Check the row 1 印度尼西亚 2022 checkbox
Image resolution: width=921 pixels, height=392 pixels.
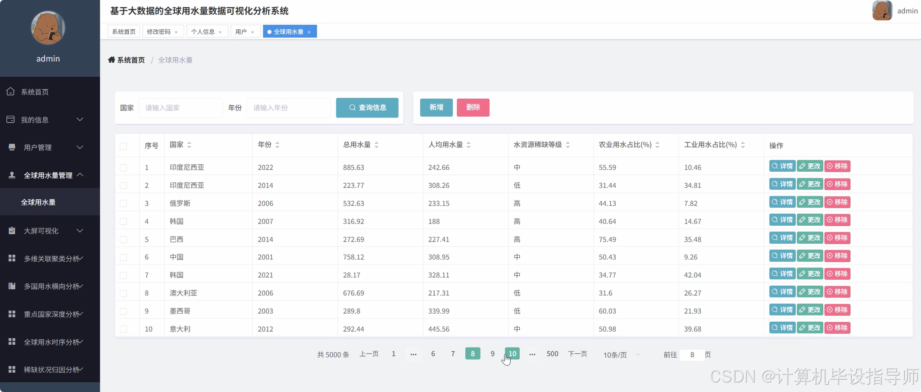(123, 168)
